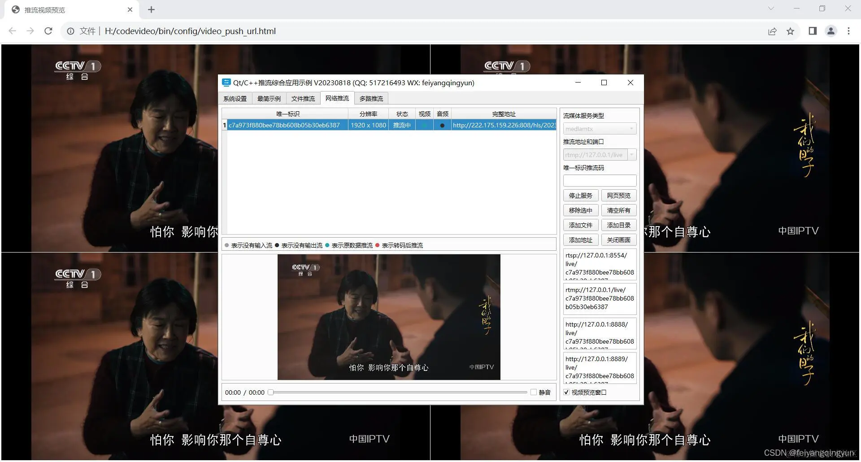861x462 pixels.
Task: Toggle the browser side panel icon
Action: 812,31
